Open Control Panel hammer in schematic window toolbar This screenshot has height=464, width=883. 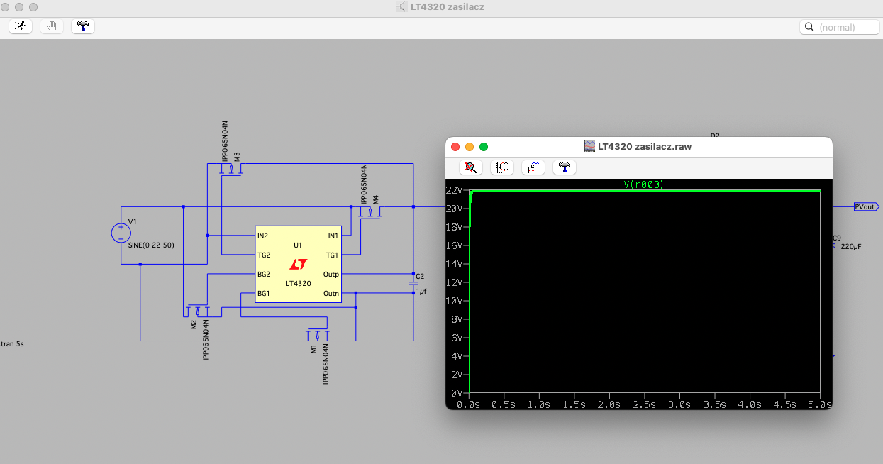(83, 26)
